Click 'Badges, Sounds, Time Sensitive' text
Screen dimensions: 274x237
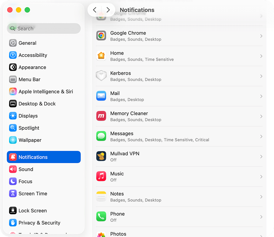pyautogui.click(x=142, y=60)
